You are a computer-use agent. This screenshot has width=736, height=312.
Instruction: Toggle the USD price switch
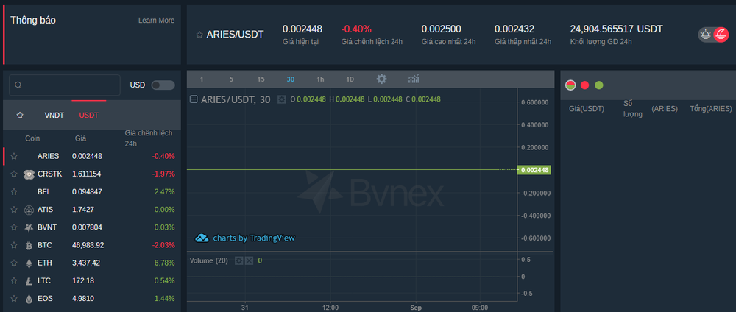[163, 85]
